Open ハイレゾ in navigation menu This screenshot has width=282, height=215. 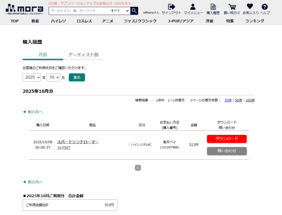(58, 21)
